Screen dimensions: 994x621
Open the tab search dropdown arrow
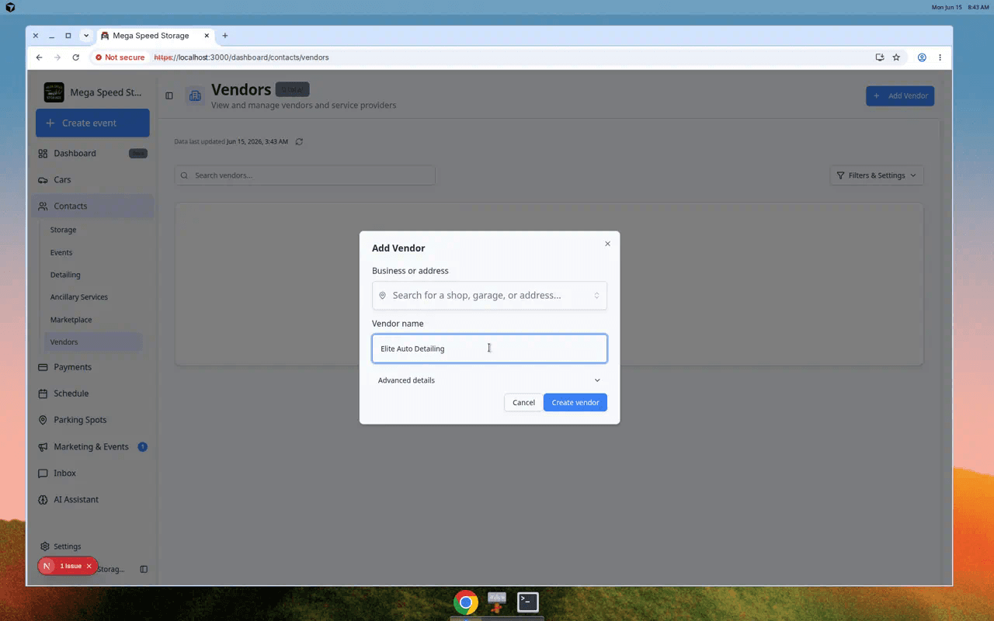point(86,36)
